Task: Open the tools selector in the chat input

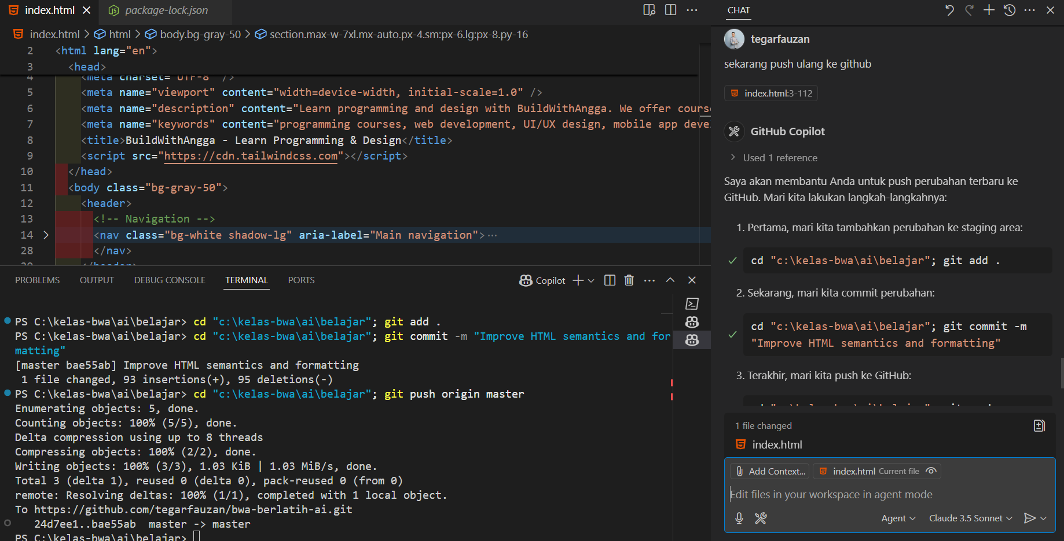Action: (x=761, y=518)
